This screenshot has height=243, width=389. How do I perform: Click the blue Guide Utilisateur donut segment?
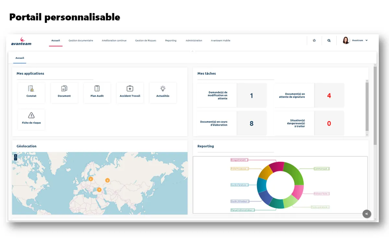tap(265, 197)
